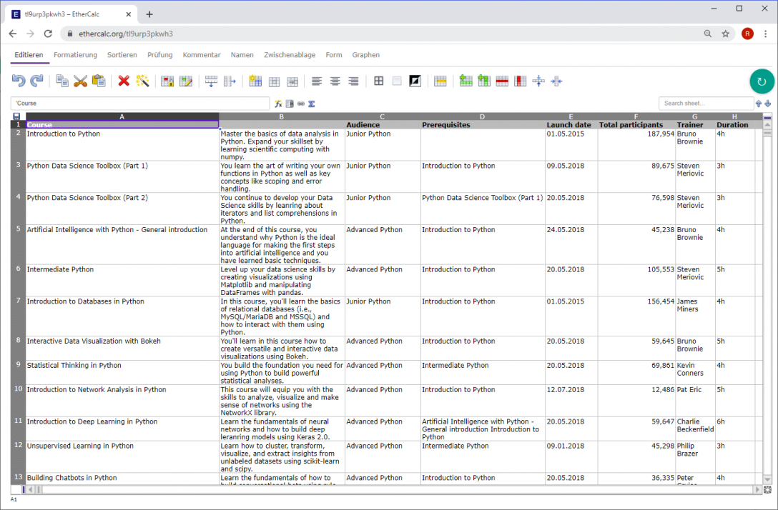Viewport: 778px width, 510px height.
Task: Click the Search sheet field
Action: [x=706, y=103]
